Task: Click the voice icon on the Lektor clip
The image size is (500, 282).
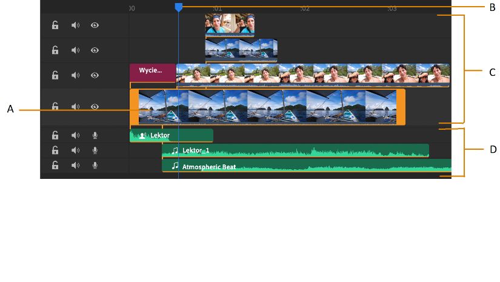Action: click(x=142, y=136)
